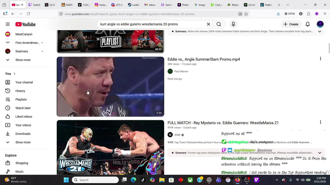Open TikTok from the taskbar

(x=143, y=180)
